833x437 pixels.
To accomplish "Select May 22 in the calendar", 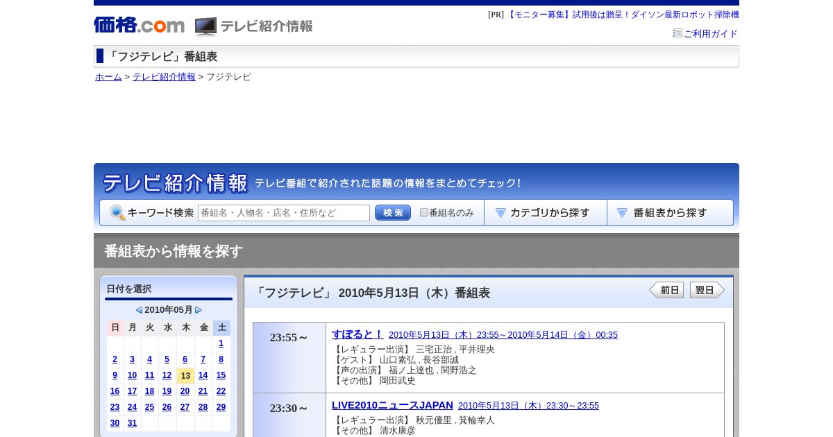I will (221, 391).
